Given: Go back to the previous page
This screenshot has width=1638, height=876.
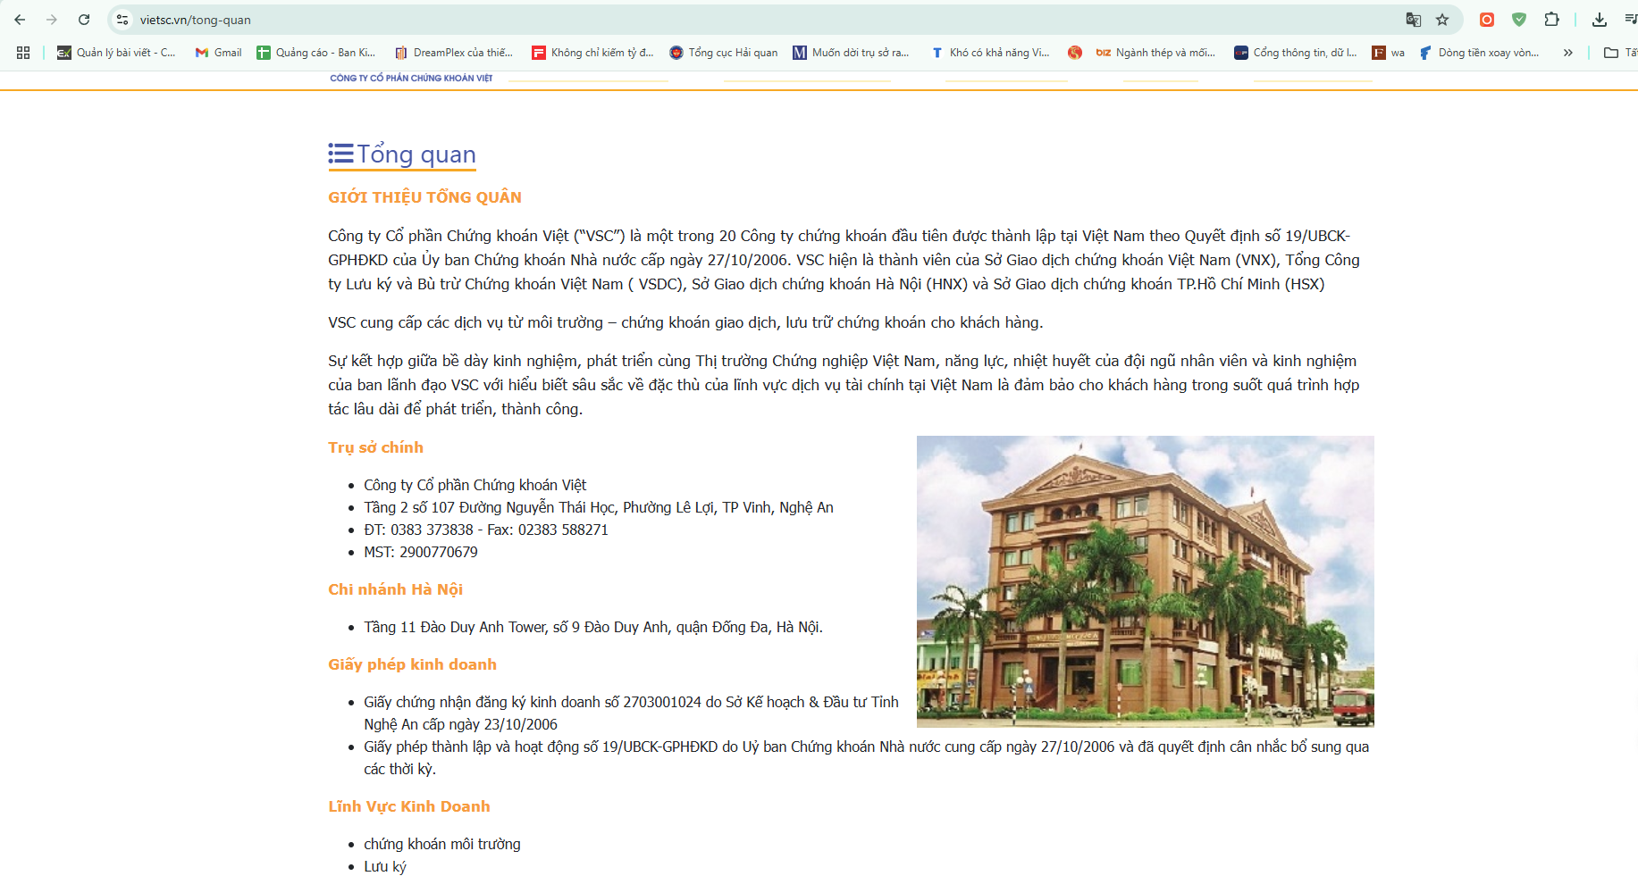Looking at the screenshot, I should point(20,20).
